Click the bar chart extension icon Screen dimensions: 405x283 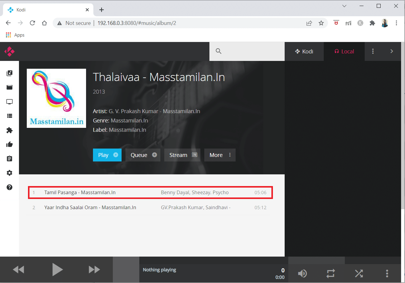pyautogui.click(x=348, y=23)
